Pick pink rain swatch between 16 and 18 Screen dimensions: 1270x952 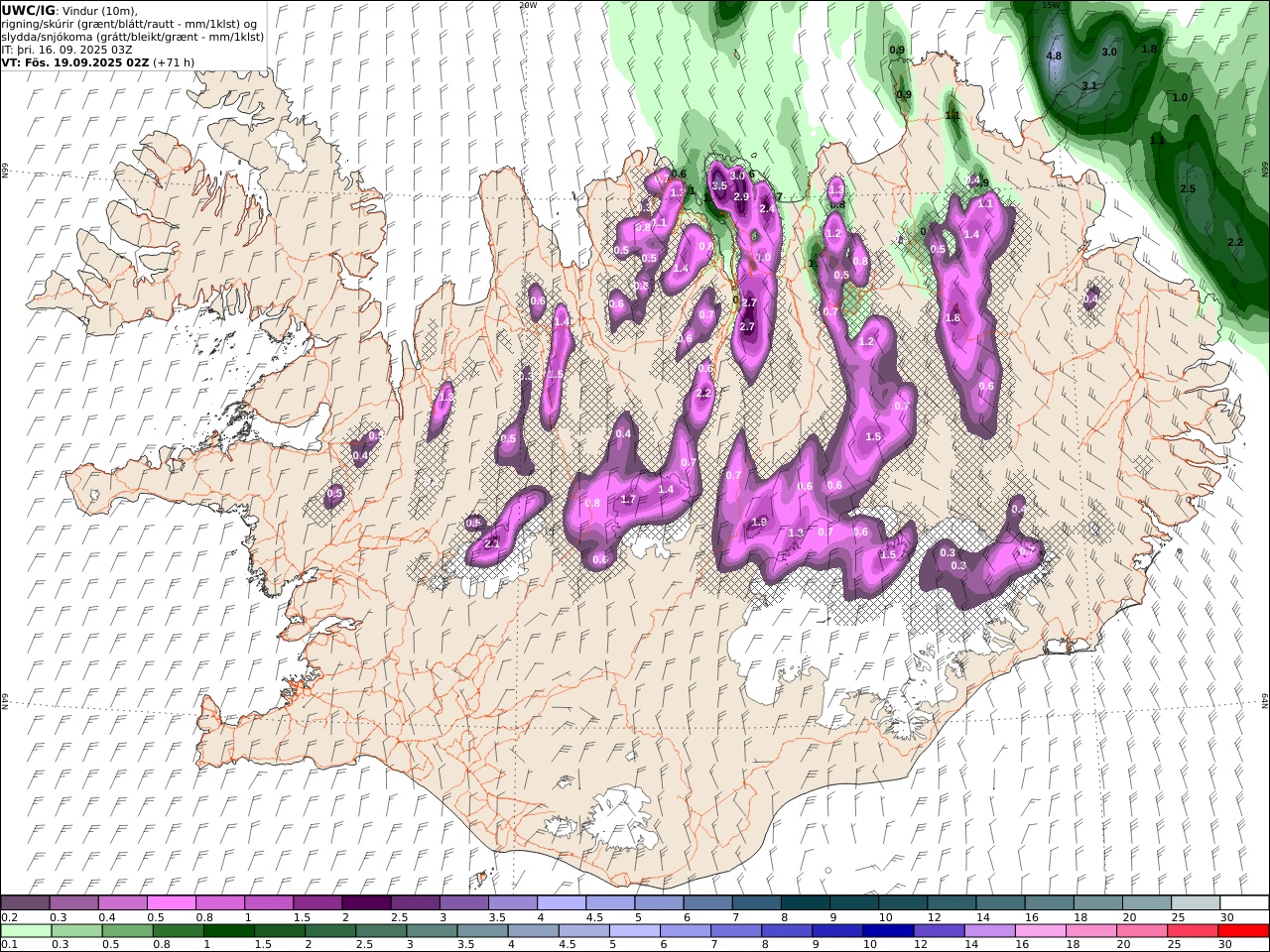[1040, 931]
